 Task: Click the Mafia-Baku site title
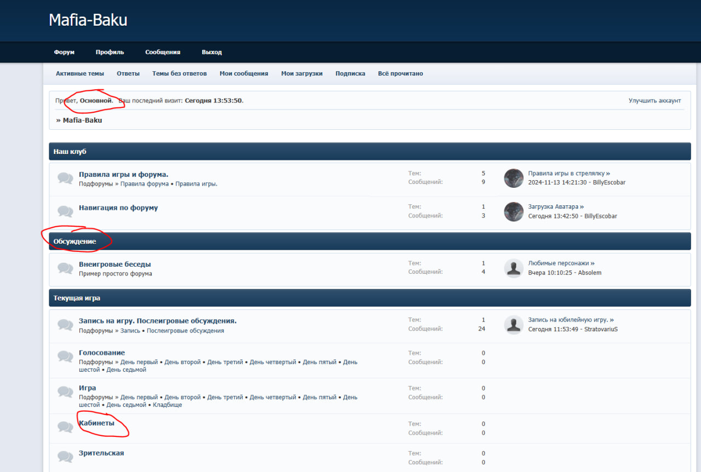pyautogui.click(x=88, y=20)
